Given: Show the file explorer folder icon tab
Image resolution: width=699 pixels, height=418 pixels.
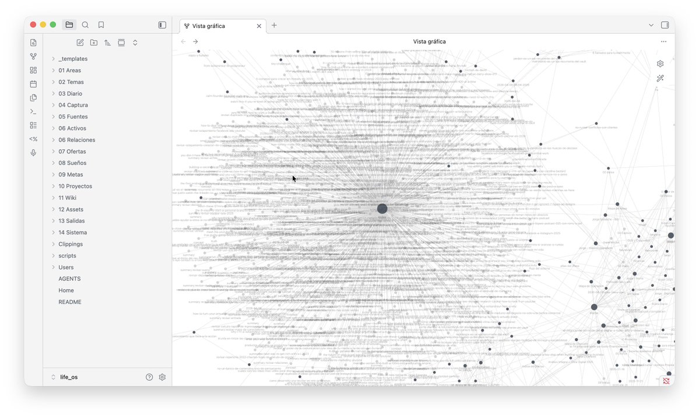Looking at the screenshot, I should click(69, 25).
